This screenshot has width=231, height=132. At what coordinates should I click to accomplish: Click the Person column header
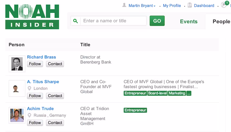[x=17, y=45]
